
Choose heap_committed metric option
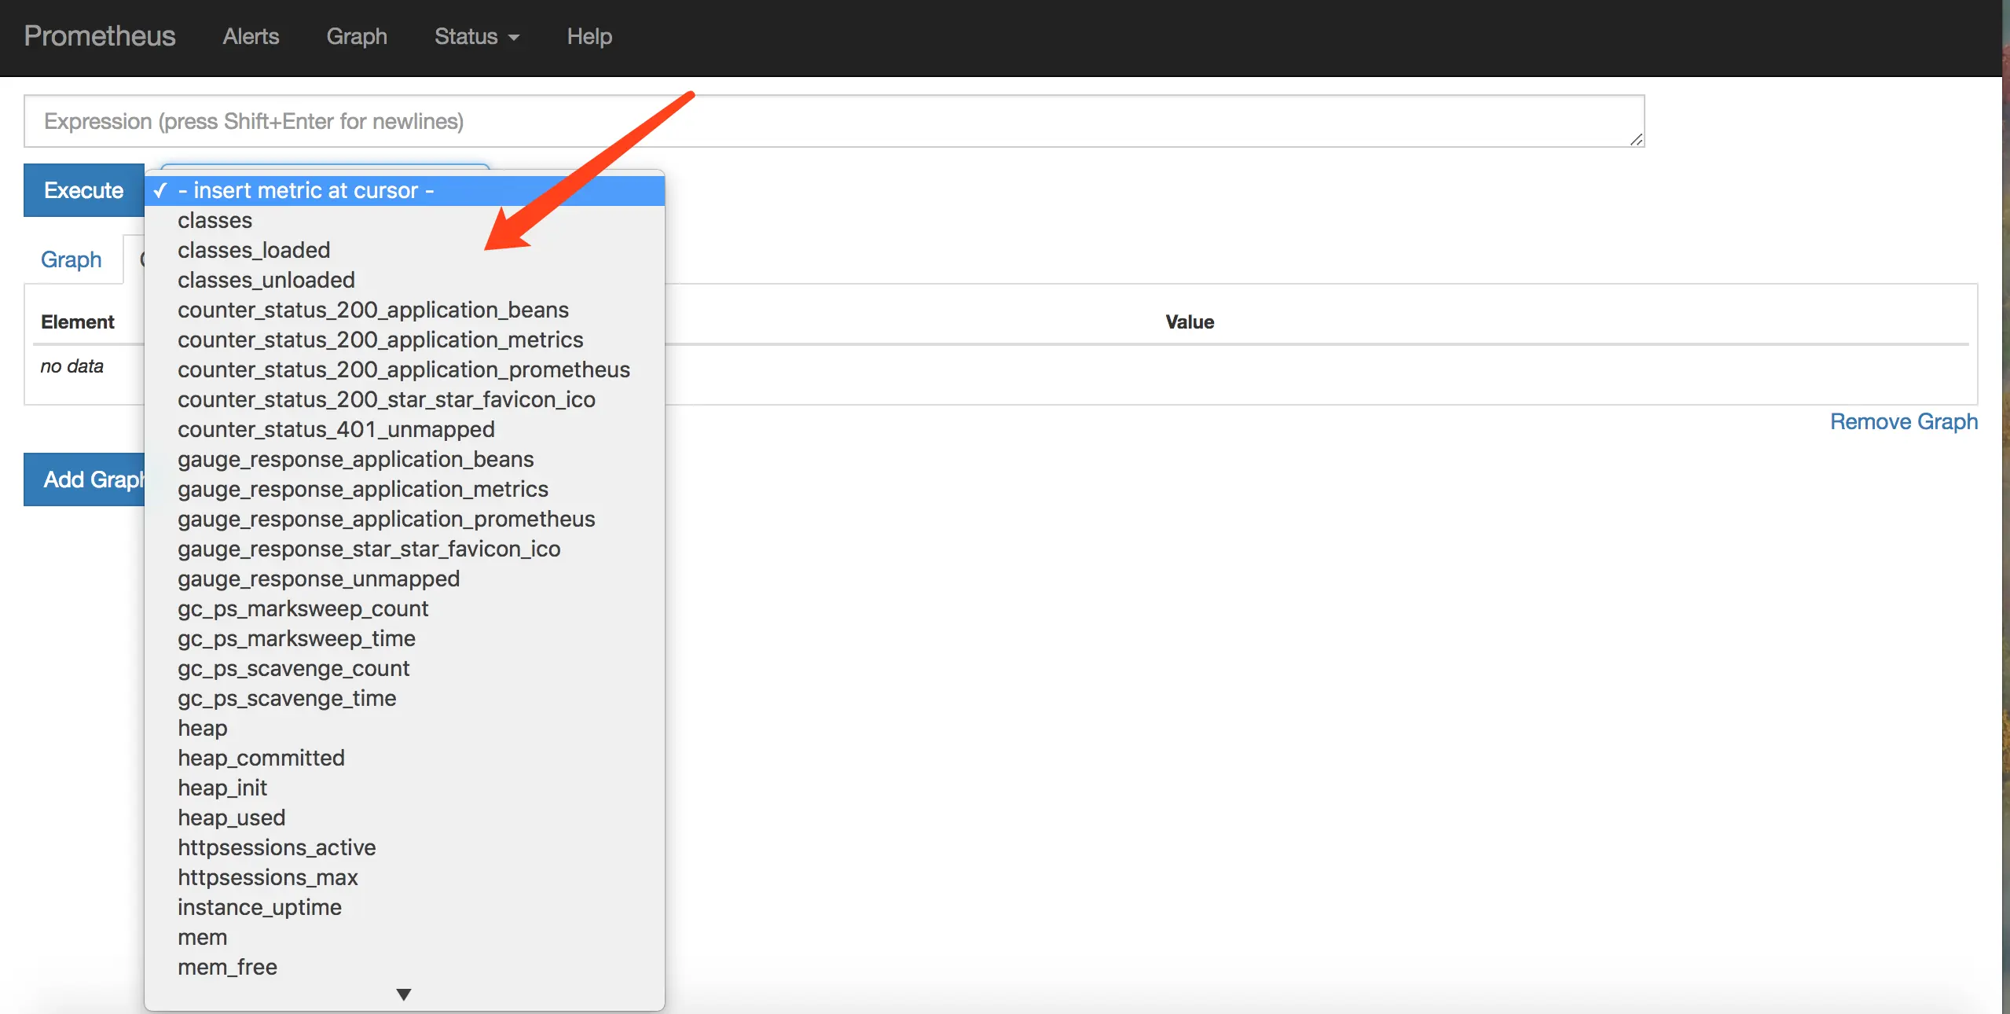pyautogui.click(x=261, y=758)
